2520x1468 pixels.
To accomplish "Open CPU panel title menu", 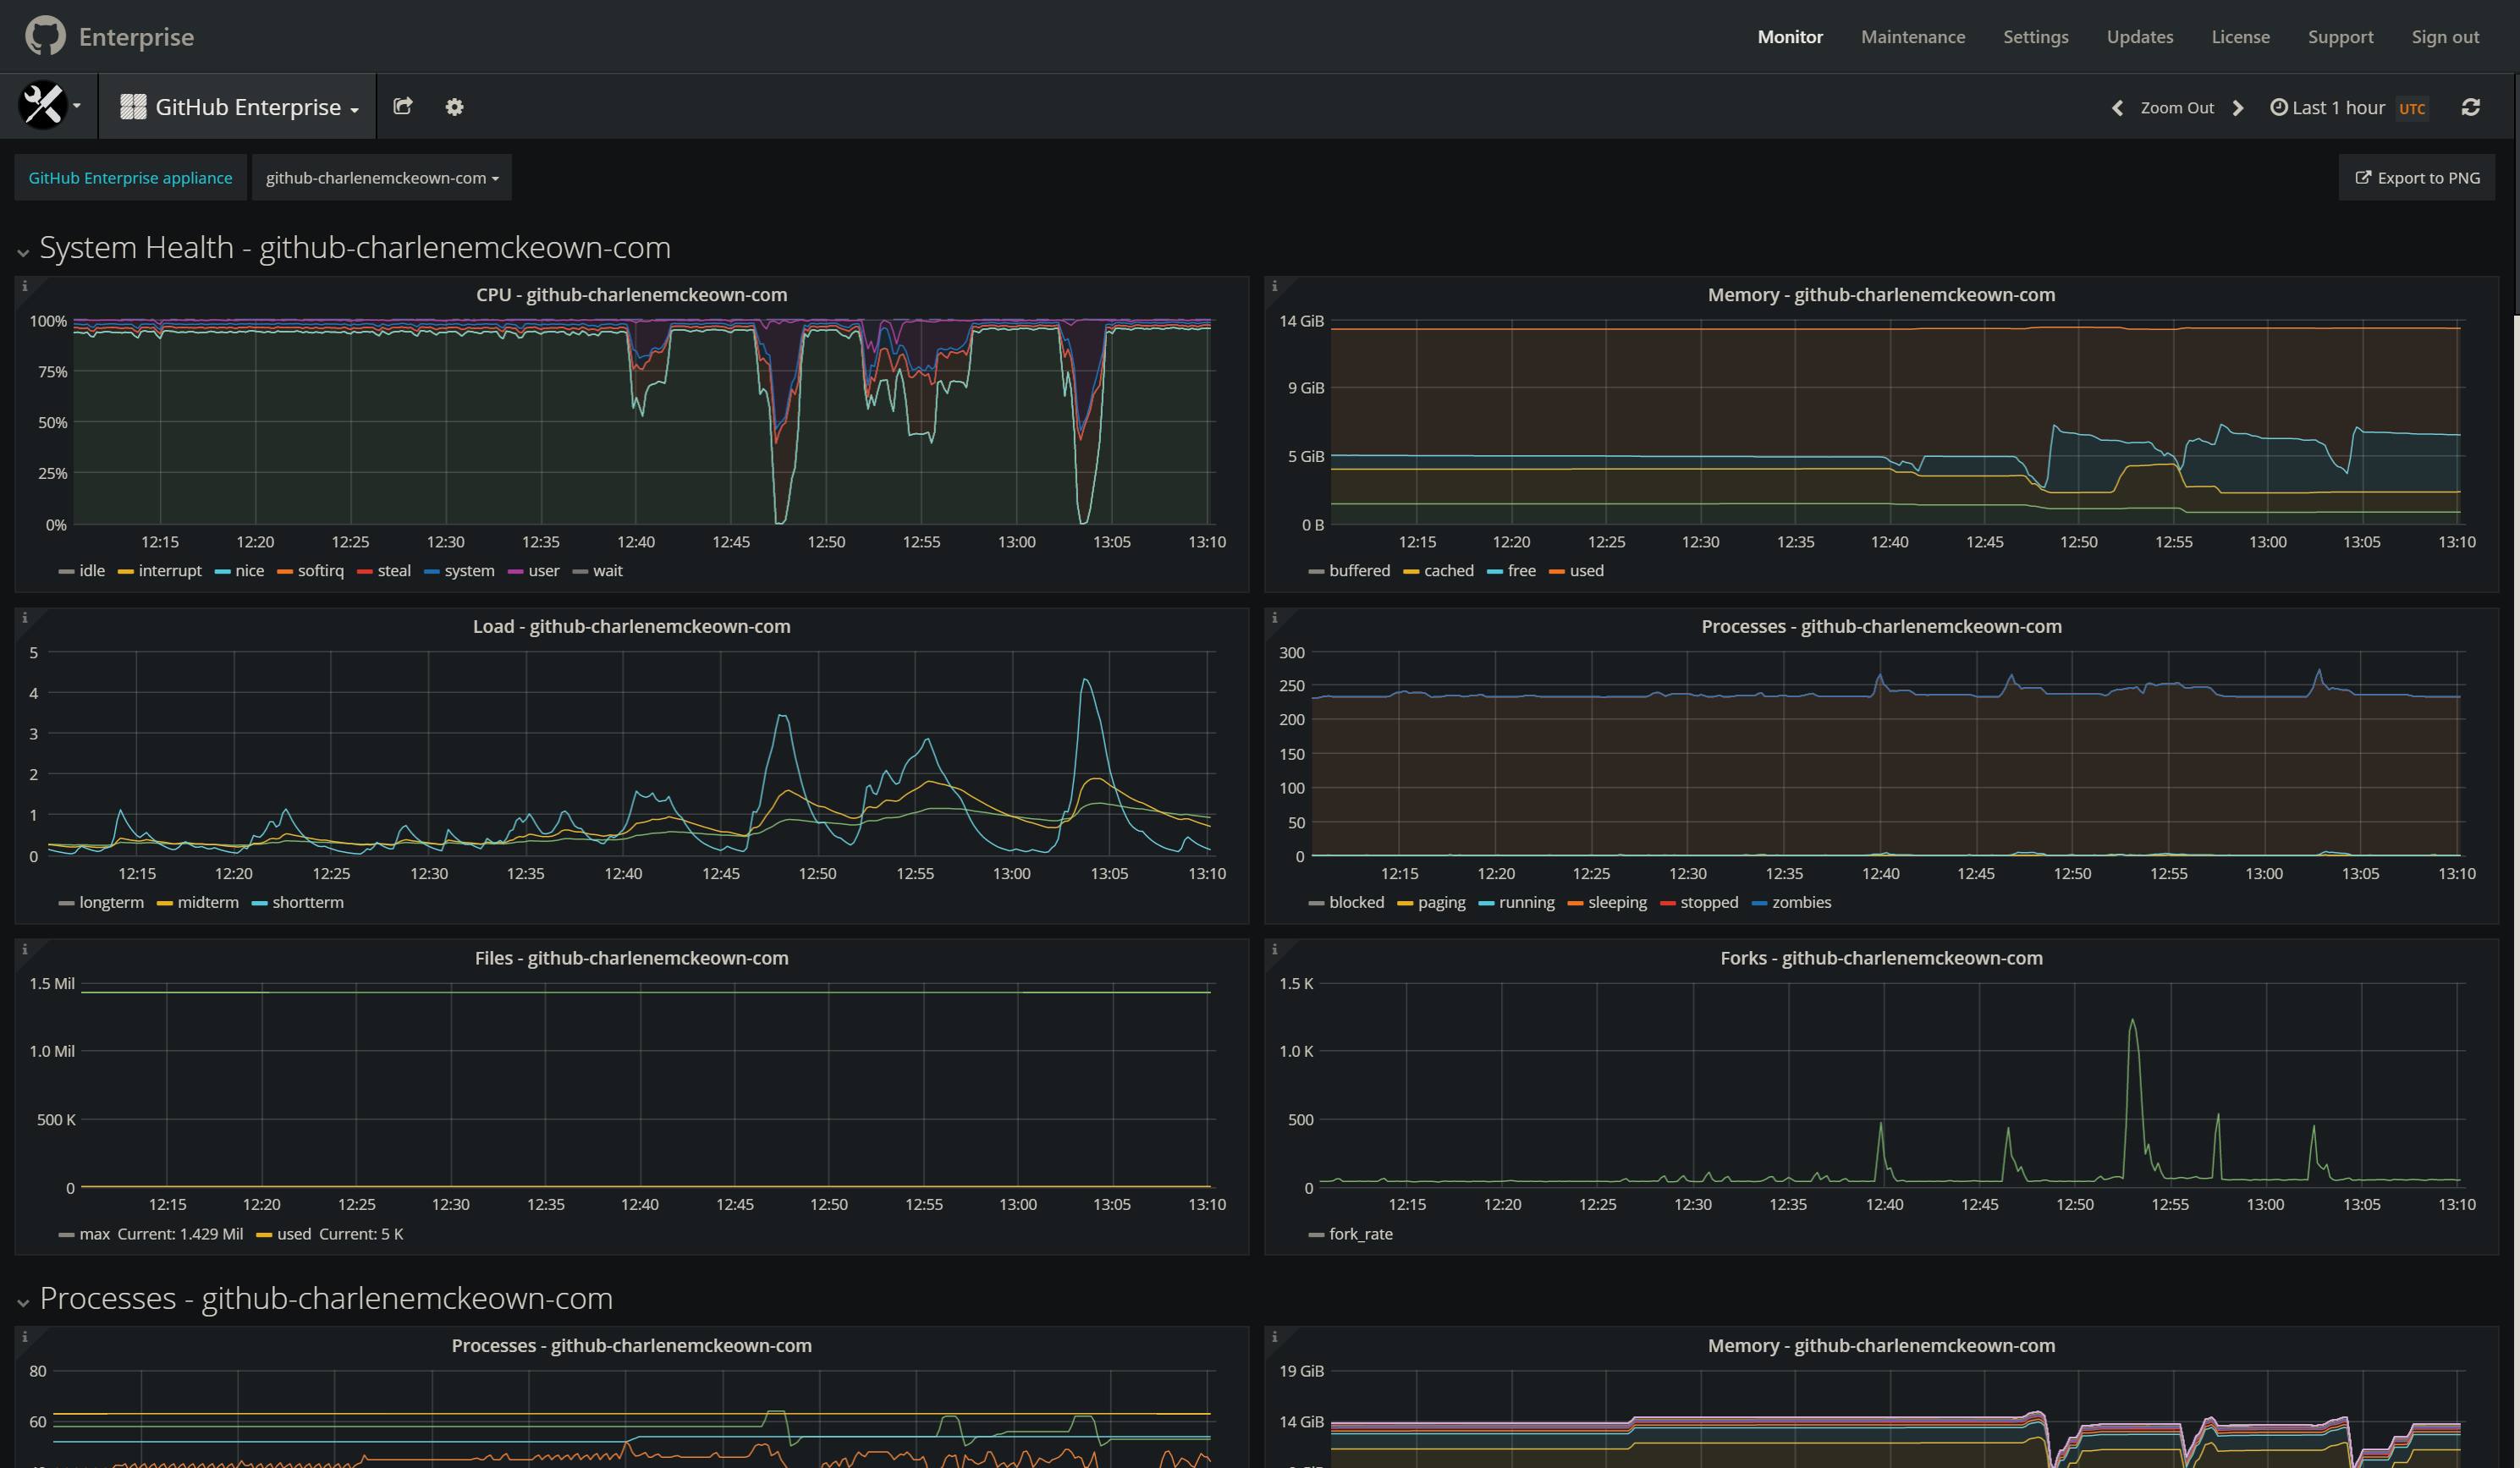I will click(x=631, y=295).
